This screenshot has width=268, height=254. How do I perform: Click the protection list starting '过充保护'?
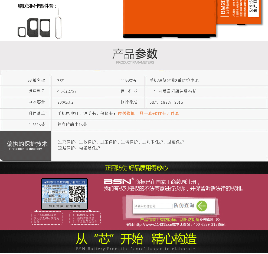coord(121,142)
